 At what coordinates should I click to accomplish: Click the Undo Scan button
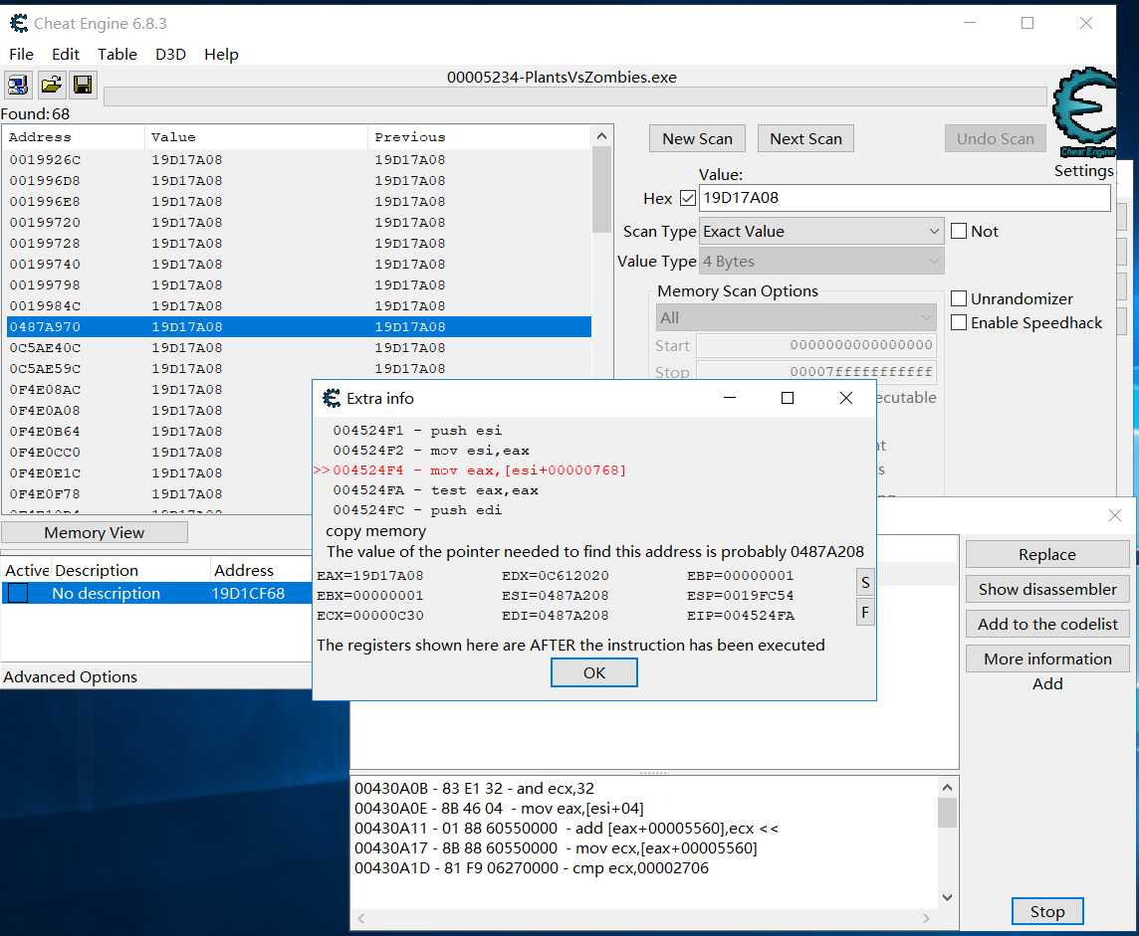tap(996, 138)
